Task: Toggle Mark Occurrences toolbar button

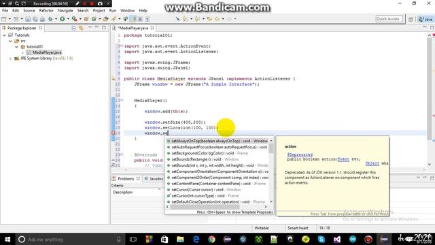Action: click(133, 19)
